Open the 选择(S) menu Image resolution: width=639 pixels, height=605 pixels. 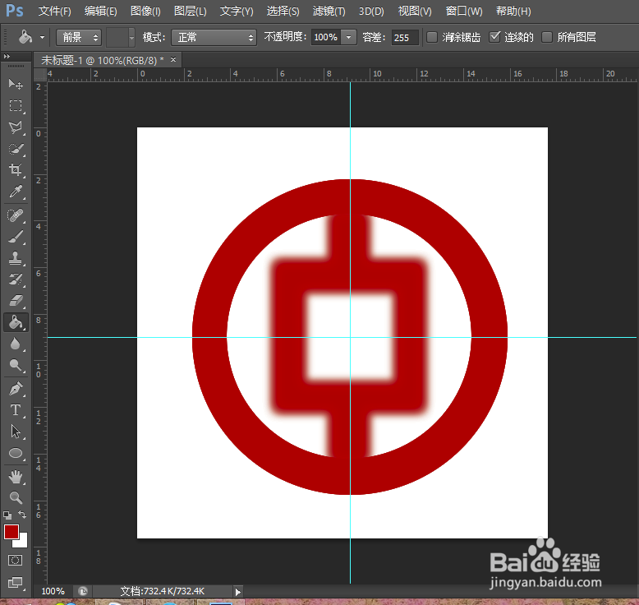point(283,11)
